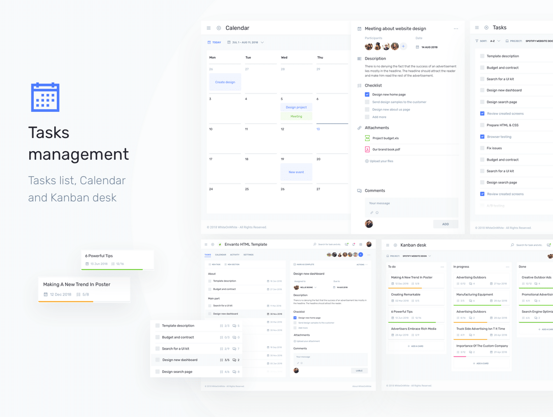Check Template description in Tasks panel
Image resolution: width=553 pixels, height=417 pixels.
coord(482,56)
